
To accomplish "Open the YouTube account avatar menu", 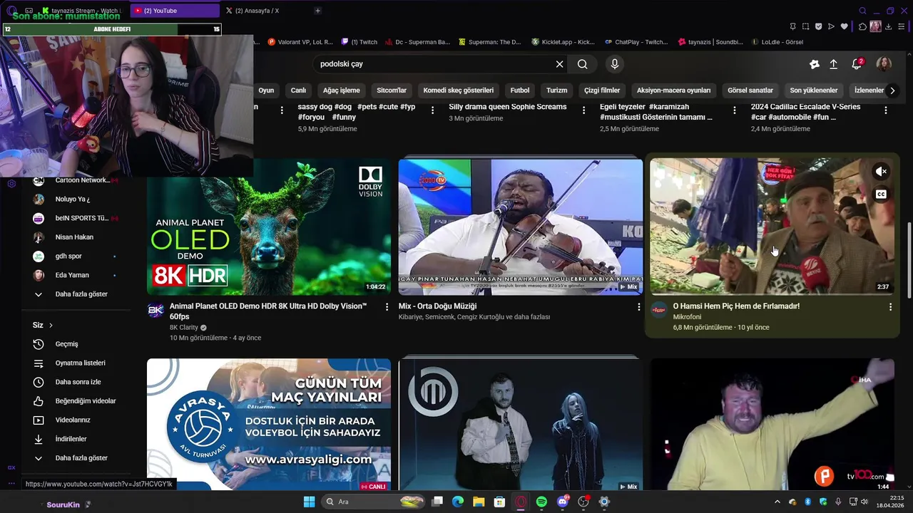I will pyautogui.click(x=884, y=64).
